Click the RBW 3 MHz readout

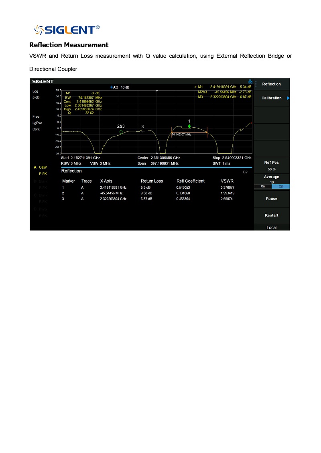[x=71, y=163]
